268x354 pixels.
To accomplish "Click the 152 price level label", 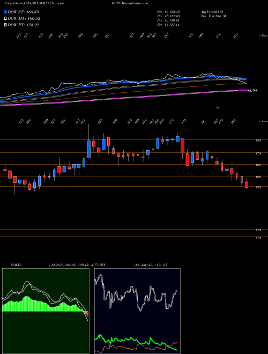I will [x=258, y=187].
